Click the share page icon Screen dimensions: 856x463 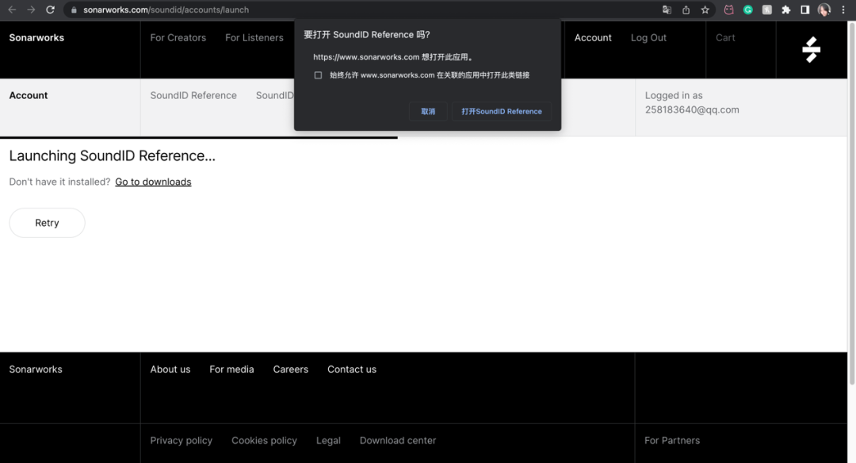(x=686, y=10)
